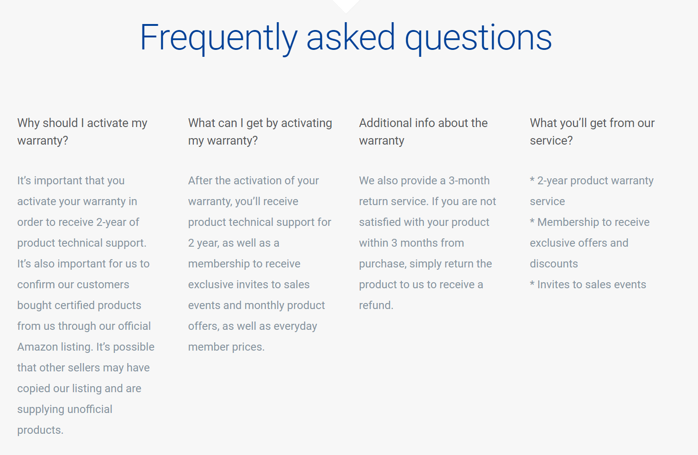Select 'What can I get by activating' question
The image size is (698, 455).
260,132
